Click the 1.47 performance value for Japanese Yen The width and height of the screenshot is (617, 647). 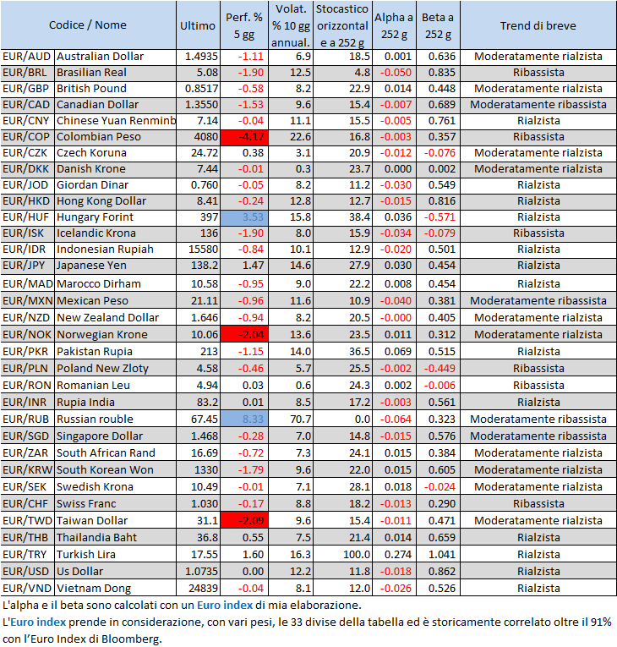click(x=244, y=266)
